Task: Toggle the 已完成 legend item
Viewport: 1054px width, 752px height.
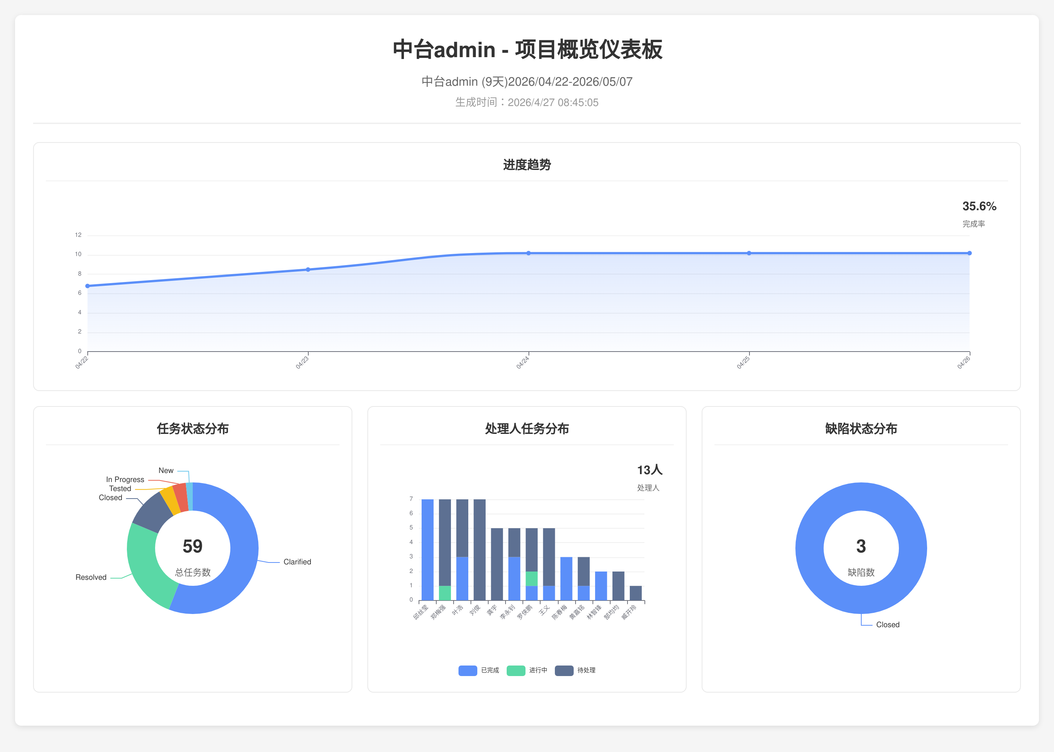Action: (478, 670)
